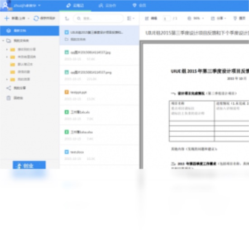Screen dimensions: 249x240
Task: Open the 会员 tab with diamond icon
Action: point(139,5)
